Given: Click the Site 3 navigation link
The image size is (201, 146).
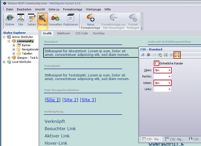Looking at the screenshot, I should 88,100.
